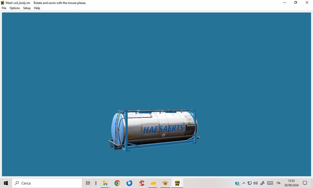Open the Options menu
This screenshot has width=313, height=188.
pos(15,8)
